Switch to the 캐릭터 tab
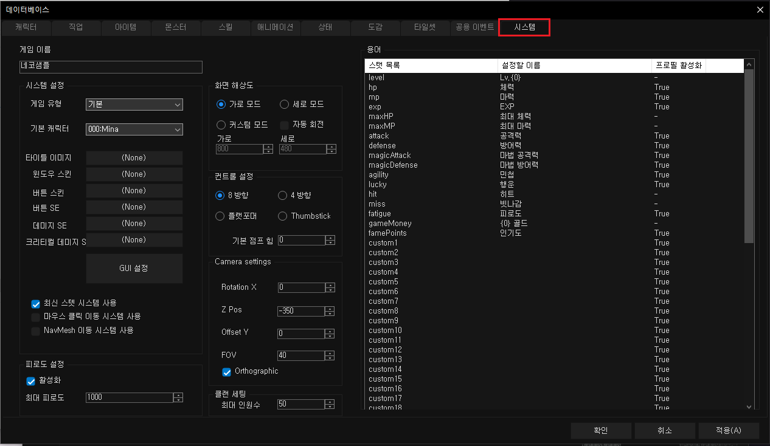The image size is (770, 446). (26, 27)
